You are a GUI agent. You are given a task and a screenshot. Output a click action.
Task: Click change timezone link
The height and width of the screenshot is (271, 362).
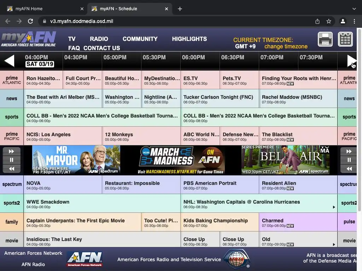tap(286, 46)
